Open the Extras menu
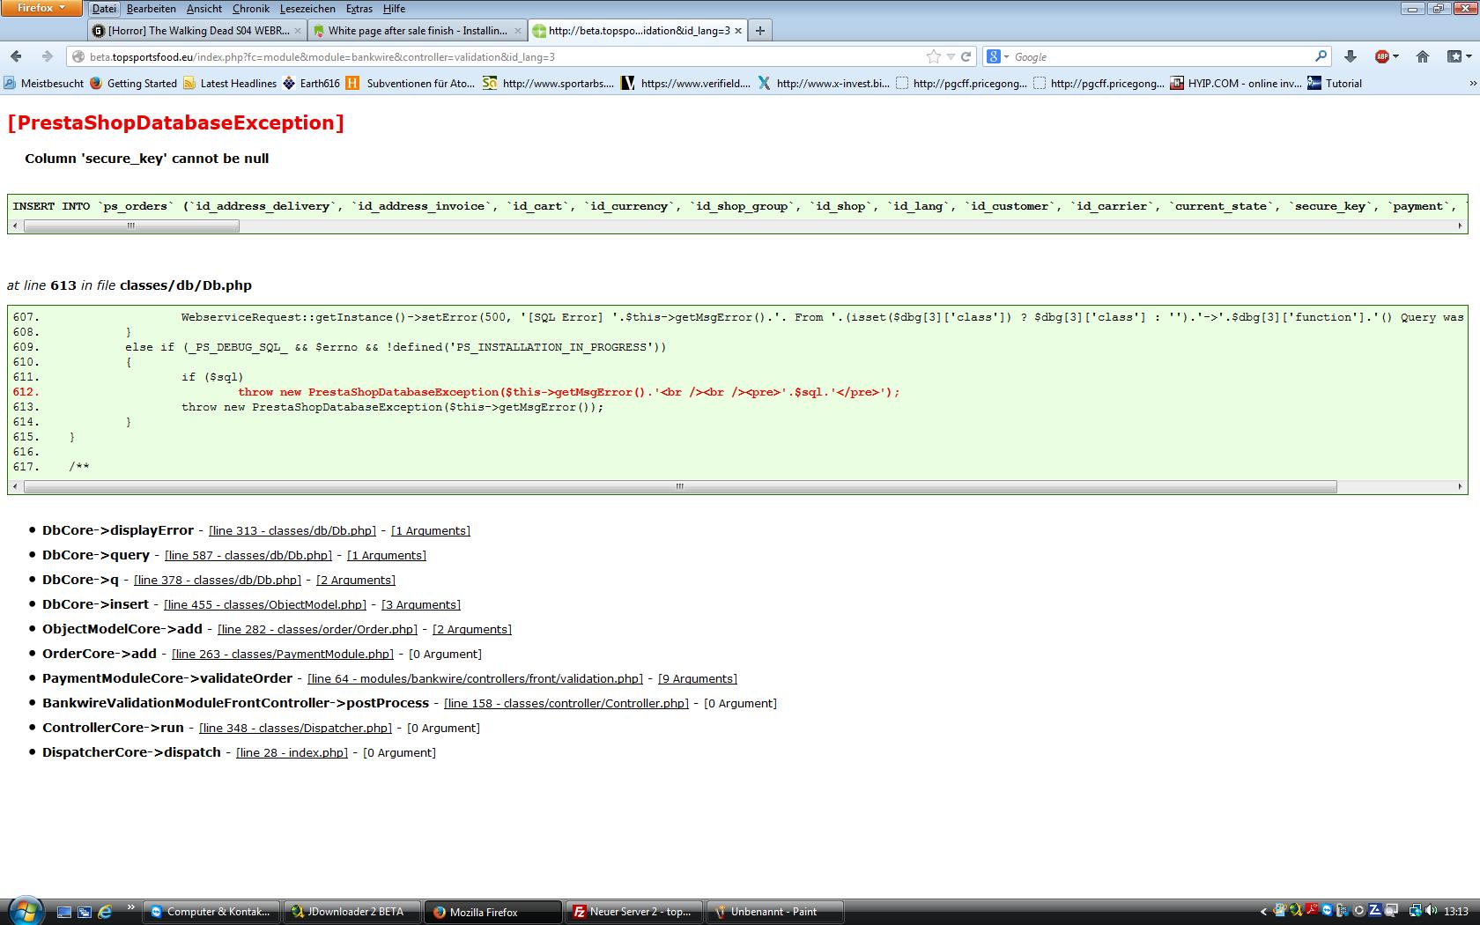This screenshot has height=925, width=1480. (359, 9)
